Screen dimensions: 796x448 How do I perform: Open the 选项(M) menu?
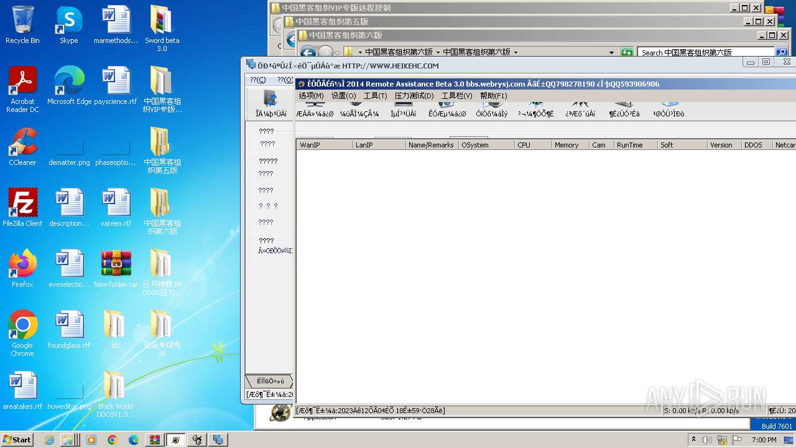[x=311, y=96]
